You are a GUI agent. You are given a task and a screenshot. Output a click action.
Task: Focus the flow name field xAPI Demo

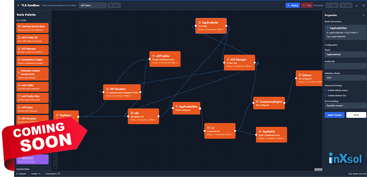[93, 5]
